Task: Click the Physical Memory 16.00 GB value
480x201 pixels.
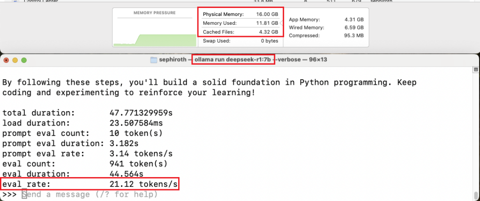Action: click(267, 15)
